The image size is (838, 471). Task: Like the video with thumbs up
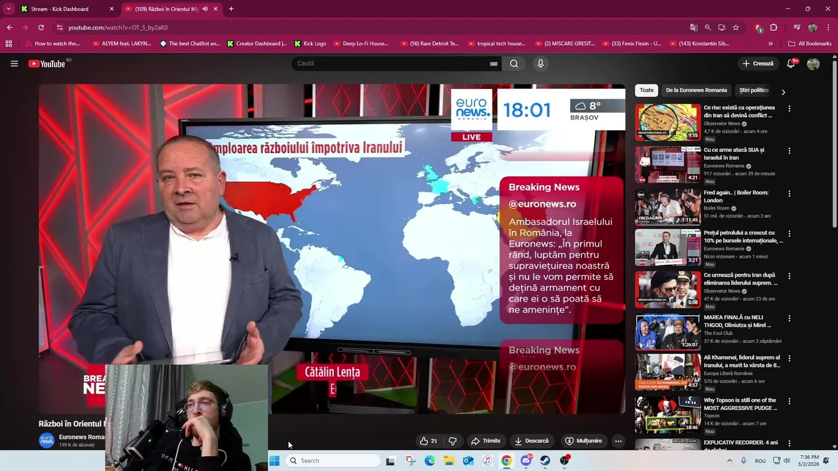428,441
